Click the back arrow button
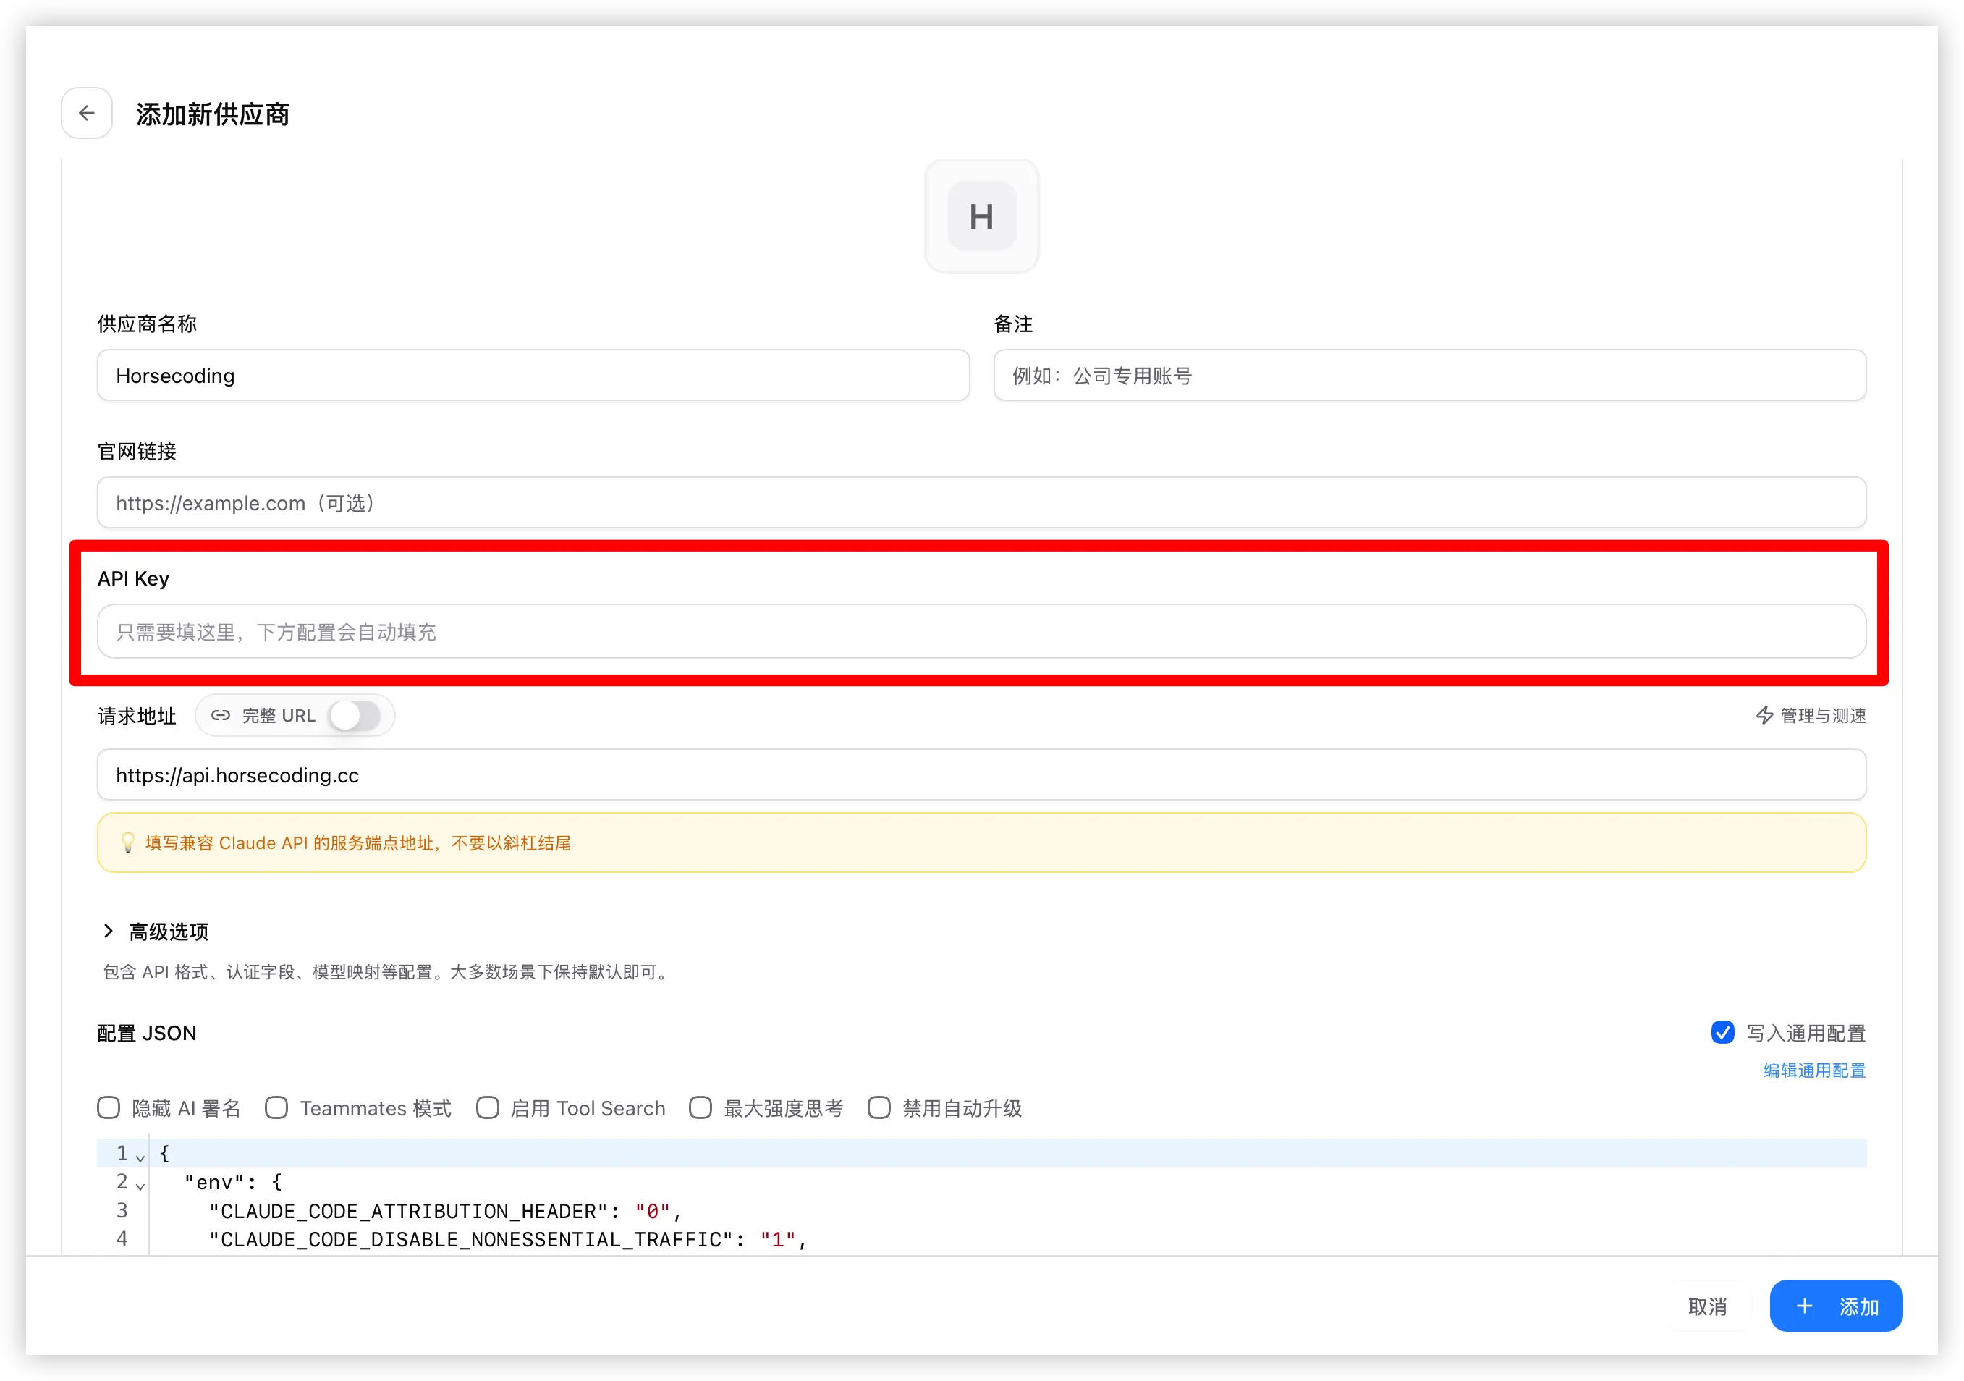Screen dimensions: 1964x1381 click(x=86, y=113)
